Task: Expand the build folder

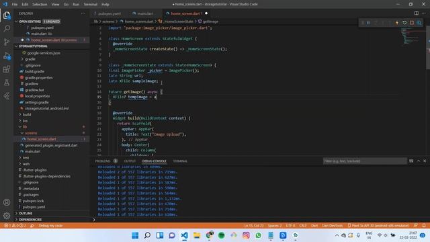Action: pyautogui.click(x=27, y=114)
